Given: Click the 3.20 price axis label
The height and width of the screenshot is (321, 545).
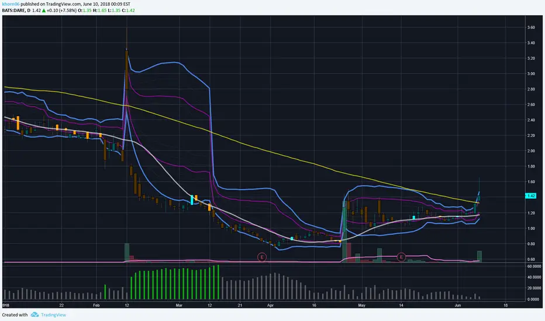Looking at the screenshot, I should [x=531, y=58].
